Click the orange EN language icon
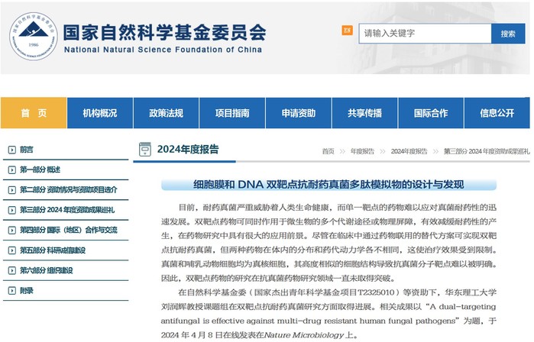Image resolution: width=534 pixels, height=342 pixels. (348, 31)
